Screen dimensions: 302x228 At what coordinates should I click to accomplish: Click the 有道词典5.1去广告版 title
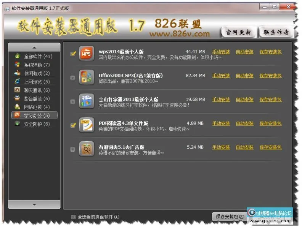[x=122, y=147]
